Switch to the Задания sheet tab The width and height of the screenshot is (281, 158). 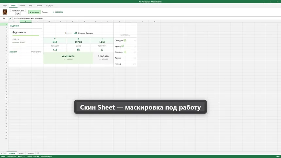click(x=30, y=153)
